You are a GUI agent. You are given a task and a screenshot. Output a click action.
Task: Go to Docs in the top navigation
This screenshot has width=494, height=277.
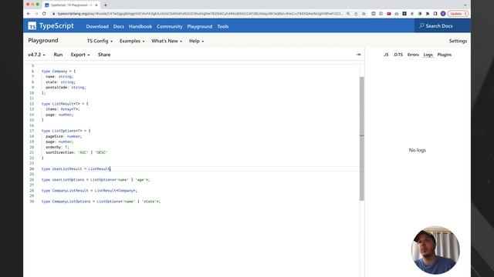click(x=118, y=26)
